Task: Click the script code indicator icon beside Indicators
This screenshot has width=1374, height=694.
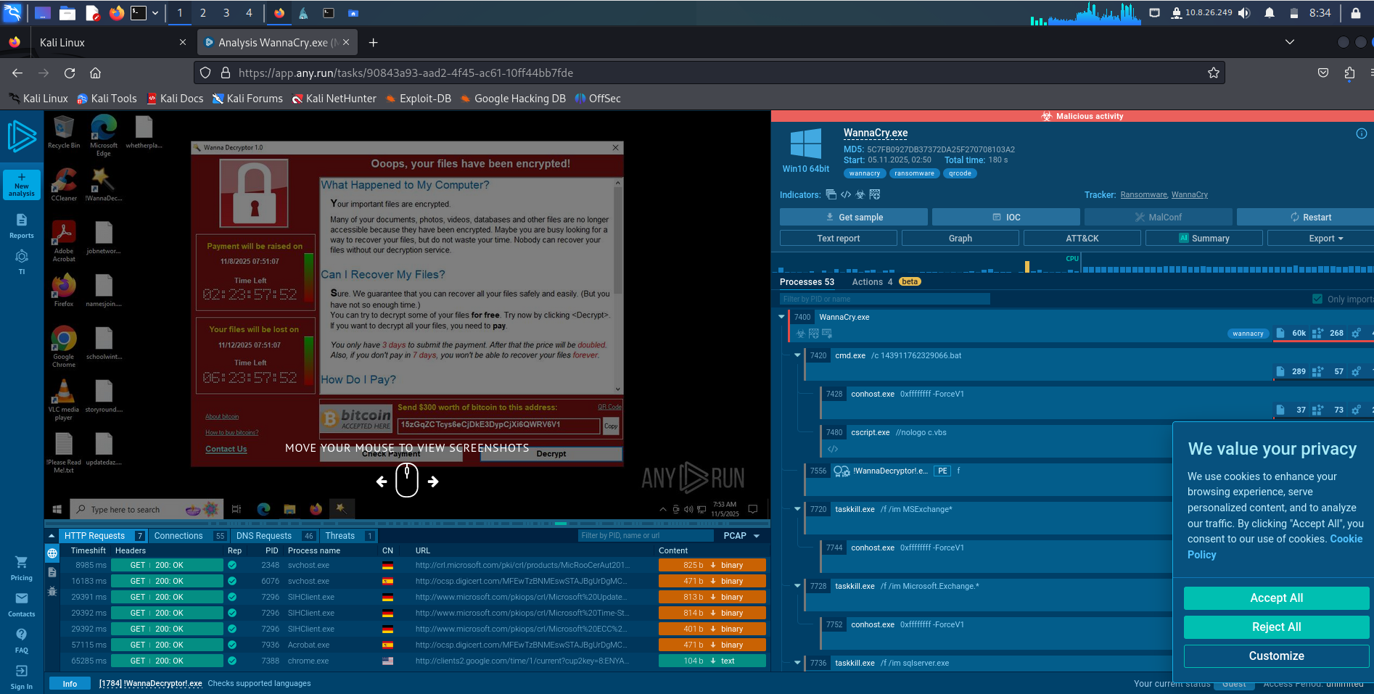Action: (846, 194)
